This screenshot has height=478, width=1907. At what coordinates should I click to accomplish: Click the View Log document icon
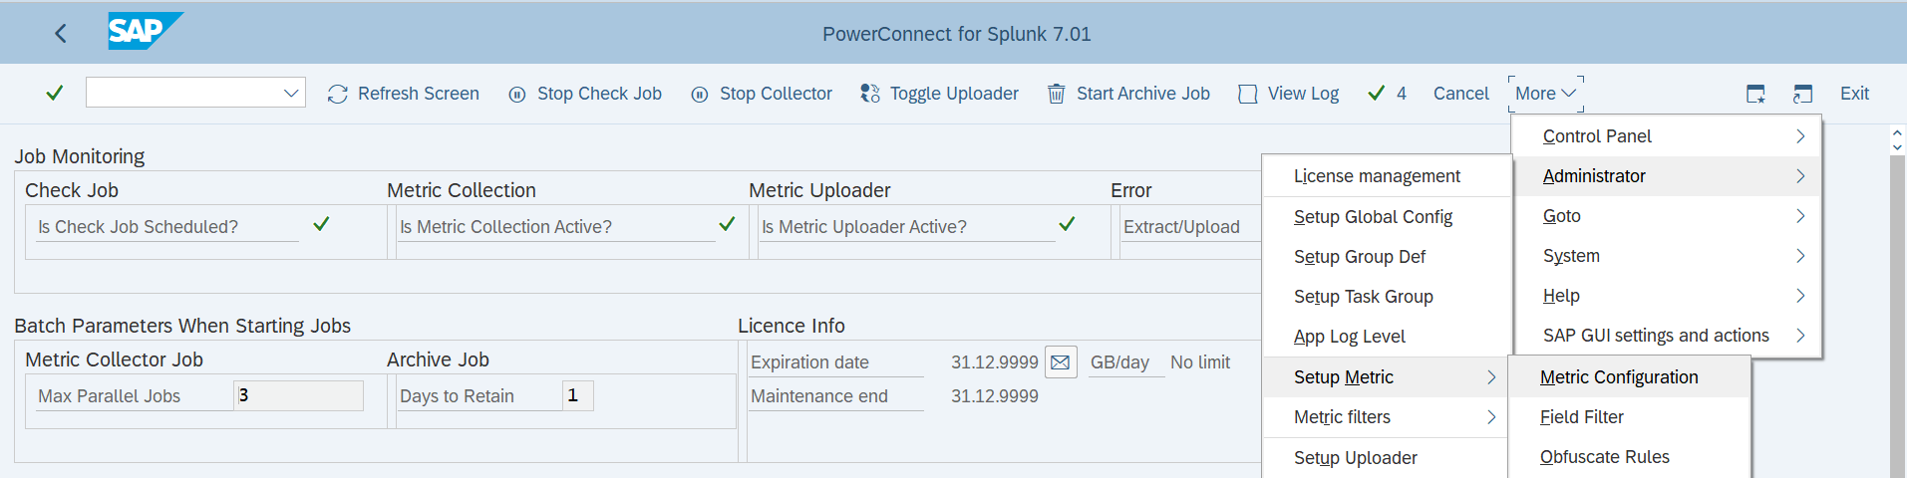tap(1247, 94)
